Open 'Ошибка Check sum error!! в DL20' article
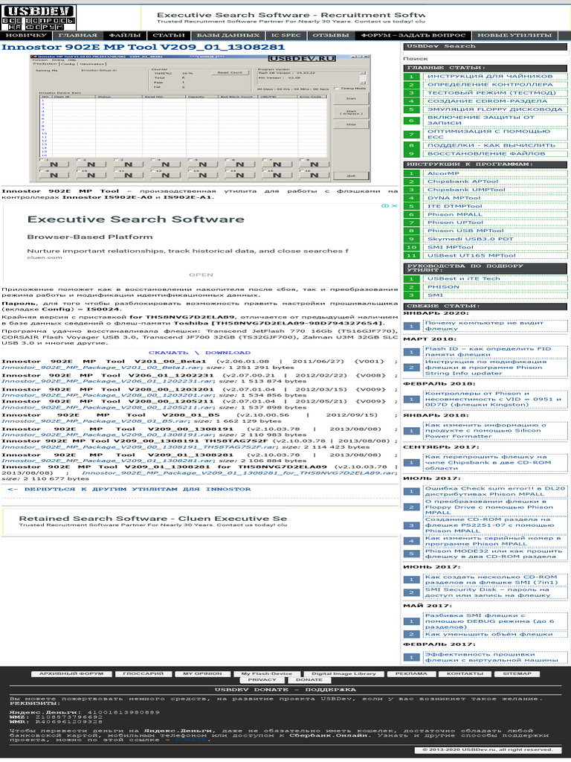This screenshot has width=571, height=762. (x=494, y=491)
